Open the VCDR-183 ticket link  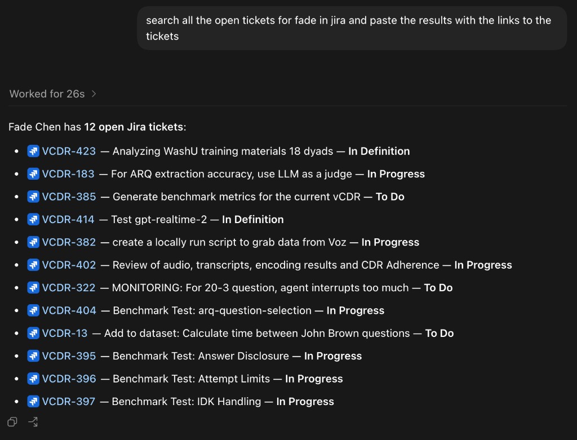(x=68, y=174)
